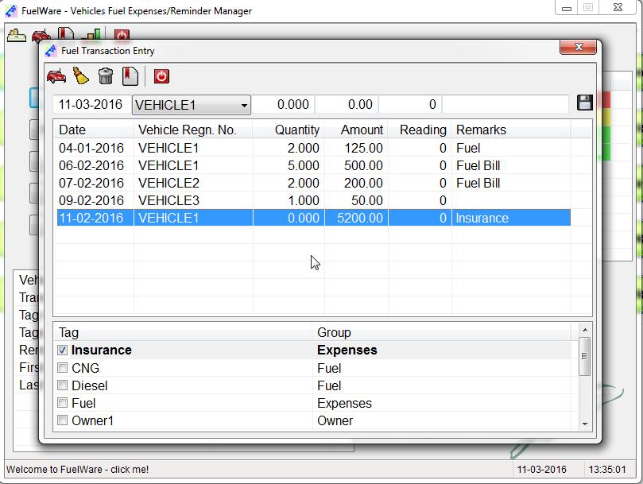Image resolution: width=643 pixels, height=484 pixels.
Task: Uncheck the Insurance tag checkbox
Action: pos(62,349)
